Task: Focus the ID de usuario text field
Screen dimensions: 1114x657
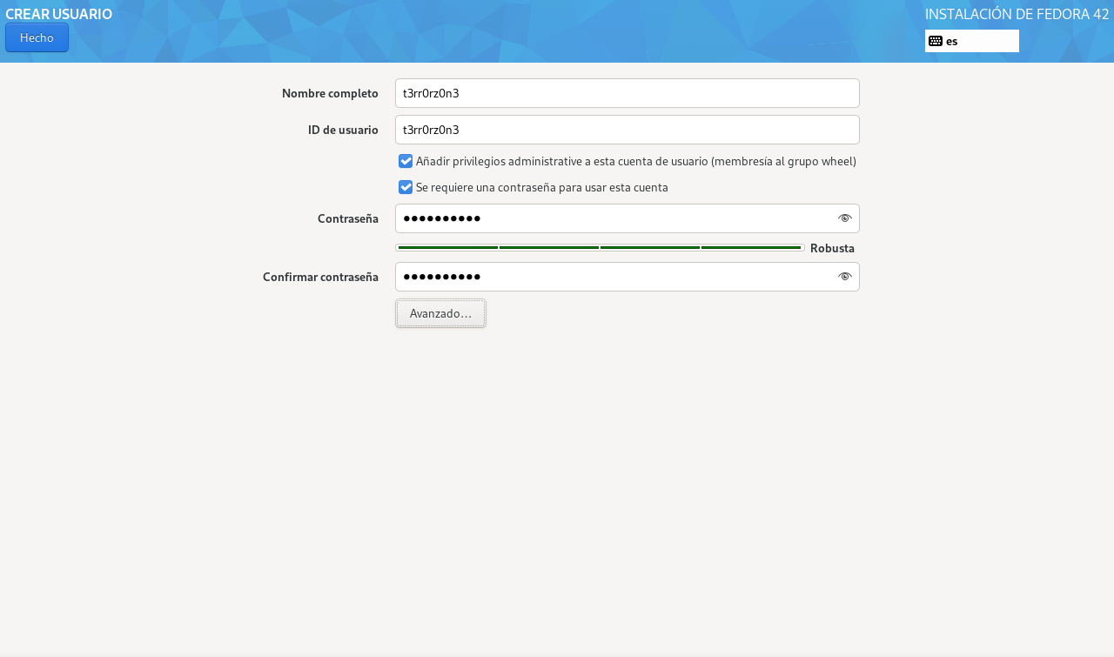Action: click(627, 130)
